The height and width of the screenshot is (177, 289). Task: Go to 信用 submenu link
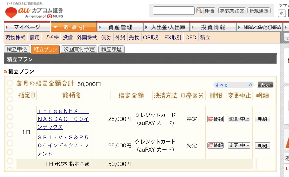pyautogui.click(x=35, y=38)
